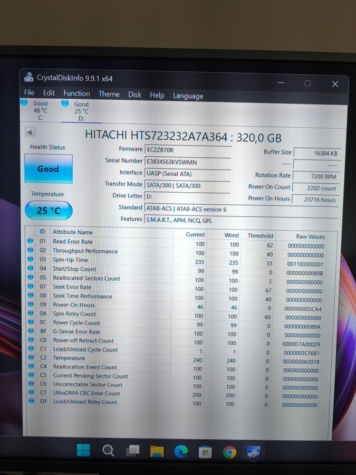356x475 pixels.
Task: Open the Theme menu
Action: point(109,94)
